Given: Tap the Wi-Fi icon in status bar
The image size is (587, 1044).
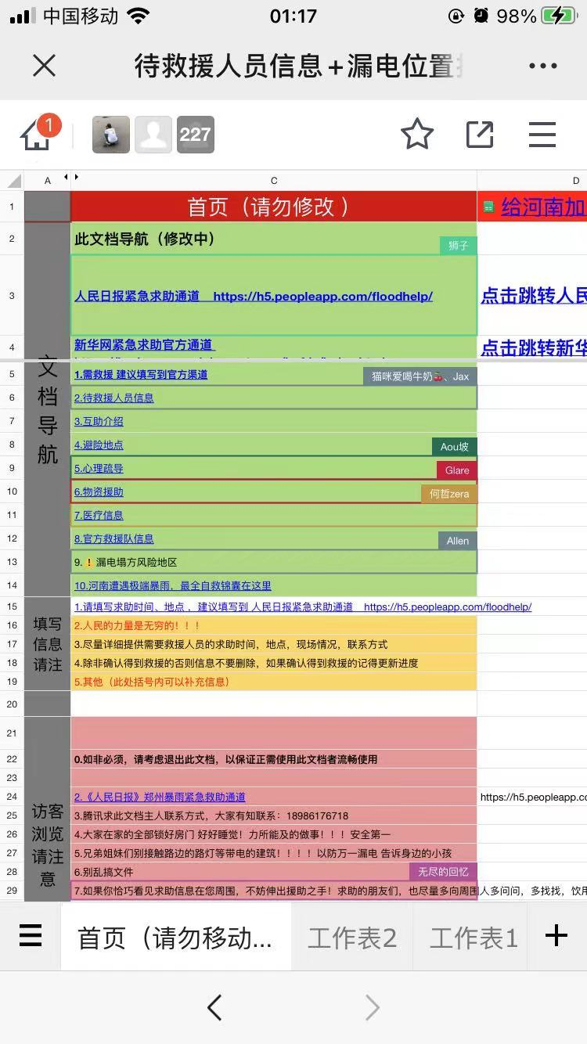Looking at the screenshot, I should coord(139,16).
